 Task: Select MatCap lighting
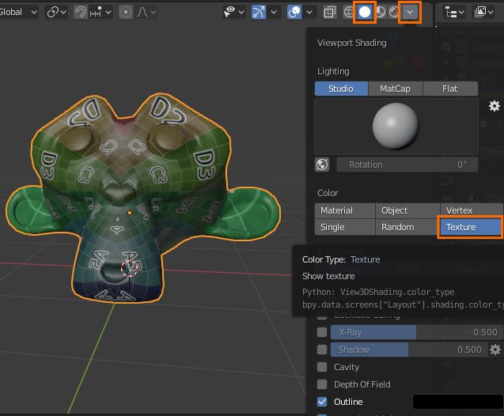tap(395, 89)
